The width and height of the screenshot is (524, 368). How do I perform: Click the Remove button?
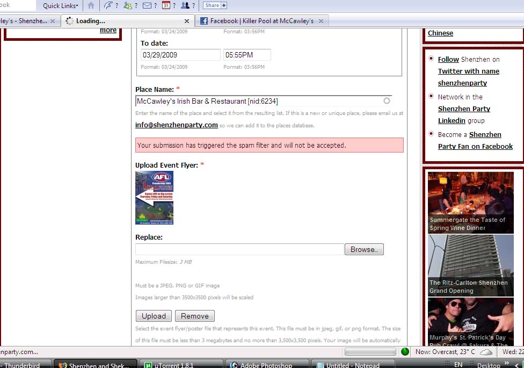195,316
